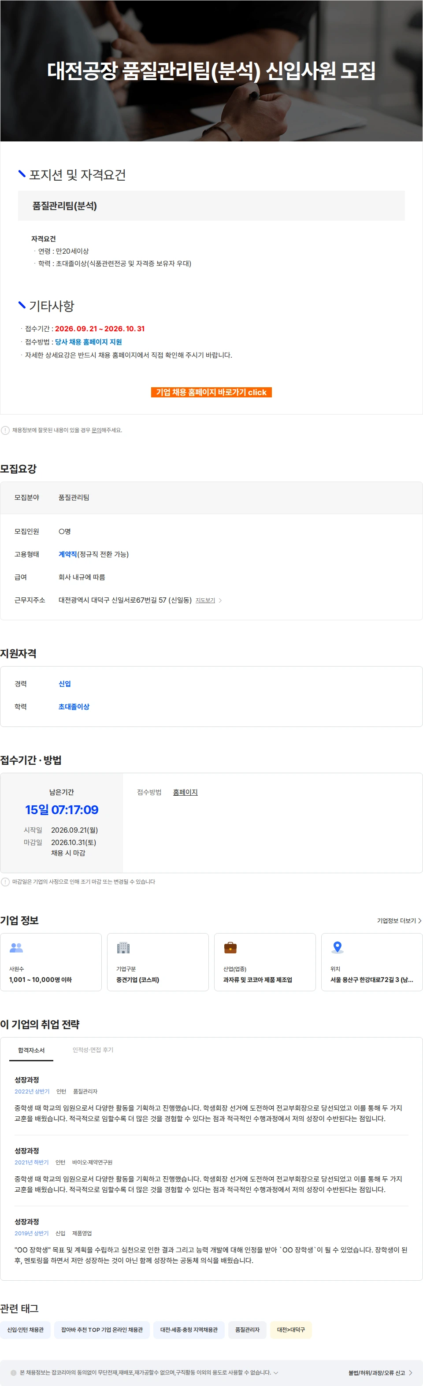This screenshot has height=1386, width=423.
Task: Select the 잡아바 추천 TOP 기업 온라인 채용관 tag
Action: (x=102, y=1330)
